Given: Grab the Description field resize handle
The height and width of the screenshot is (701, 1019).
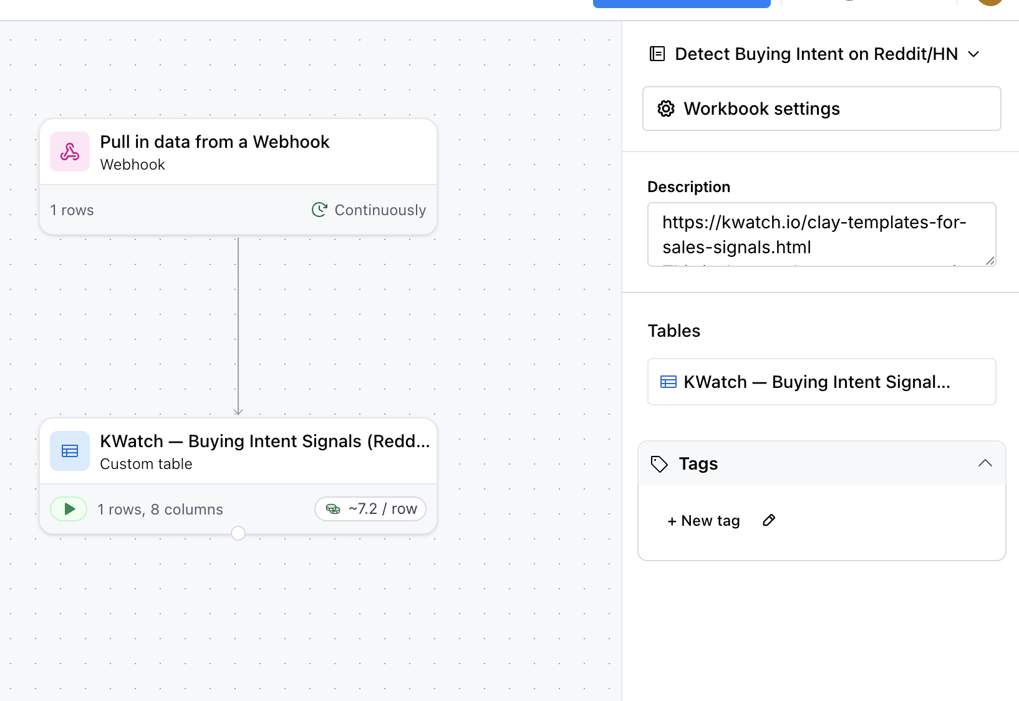Looking at the screenshot, I should 990,261.
